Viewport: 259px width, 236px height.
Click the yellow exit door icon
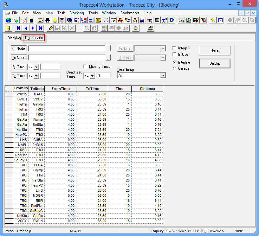click(x=9, y=28)
